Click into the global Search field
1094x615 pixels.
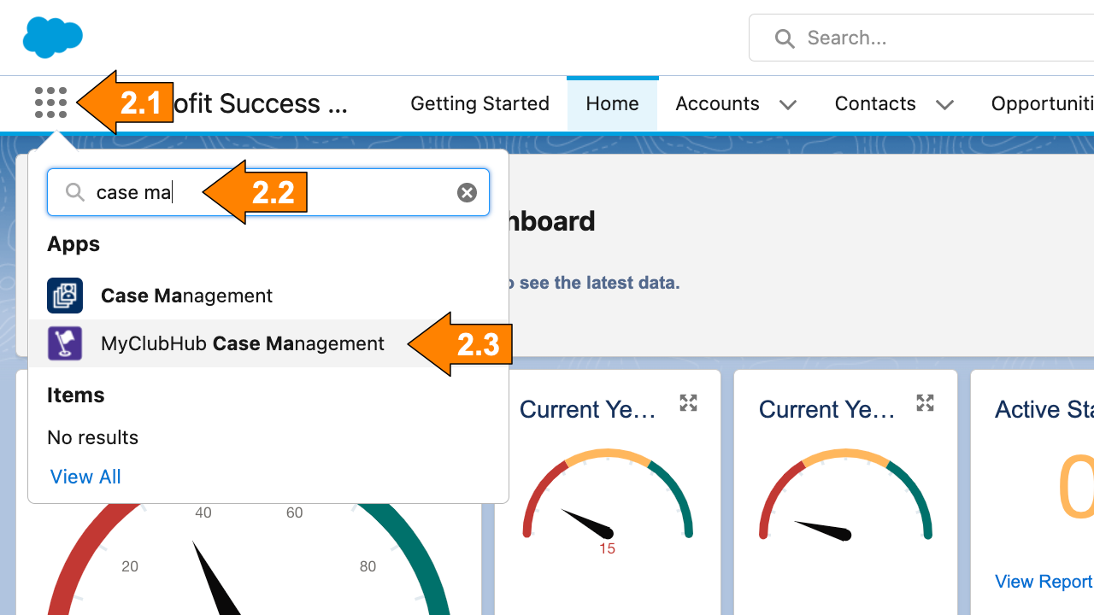coord(940,38)
